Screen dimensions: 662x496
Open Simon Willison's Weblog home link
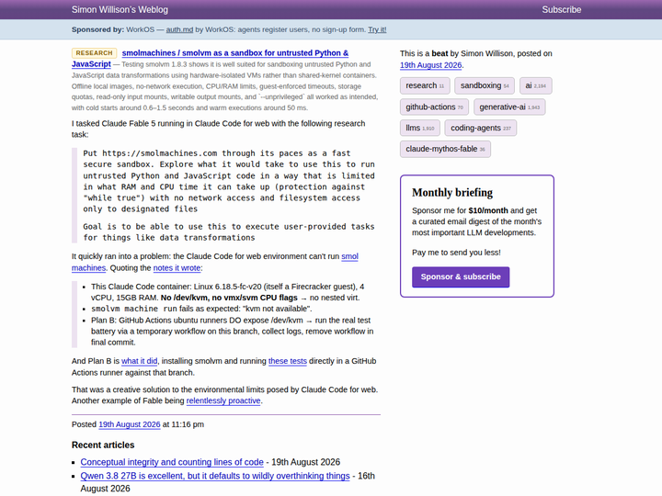click(120, 10)
